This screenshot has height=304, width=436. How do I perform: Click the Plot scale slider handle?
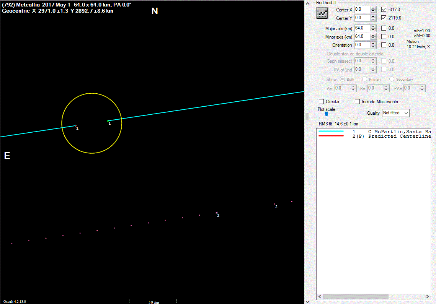327,114
